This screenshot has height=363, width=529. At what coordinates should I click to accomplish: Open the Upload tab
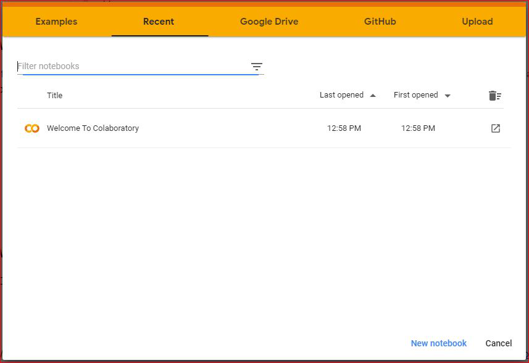coord(477,22)
